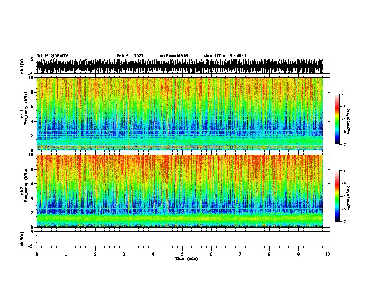The width and height of the screenshot is (369, 285).
Task: Select the 'Feb. 5, 2022' date text
Action: coord(130,56)
